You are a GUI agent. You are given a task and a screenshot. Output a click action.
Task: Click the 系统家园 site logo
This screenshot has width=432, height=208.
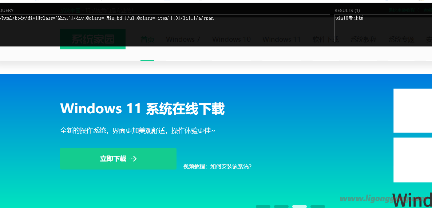click(x=92, y=39)
